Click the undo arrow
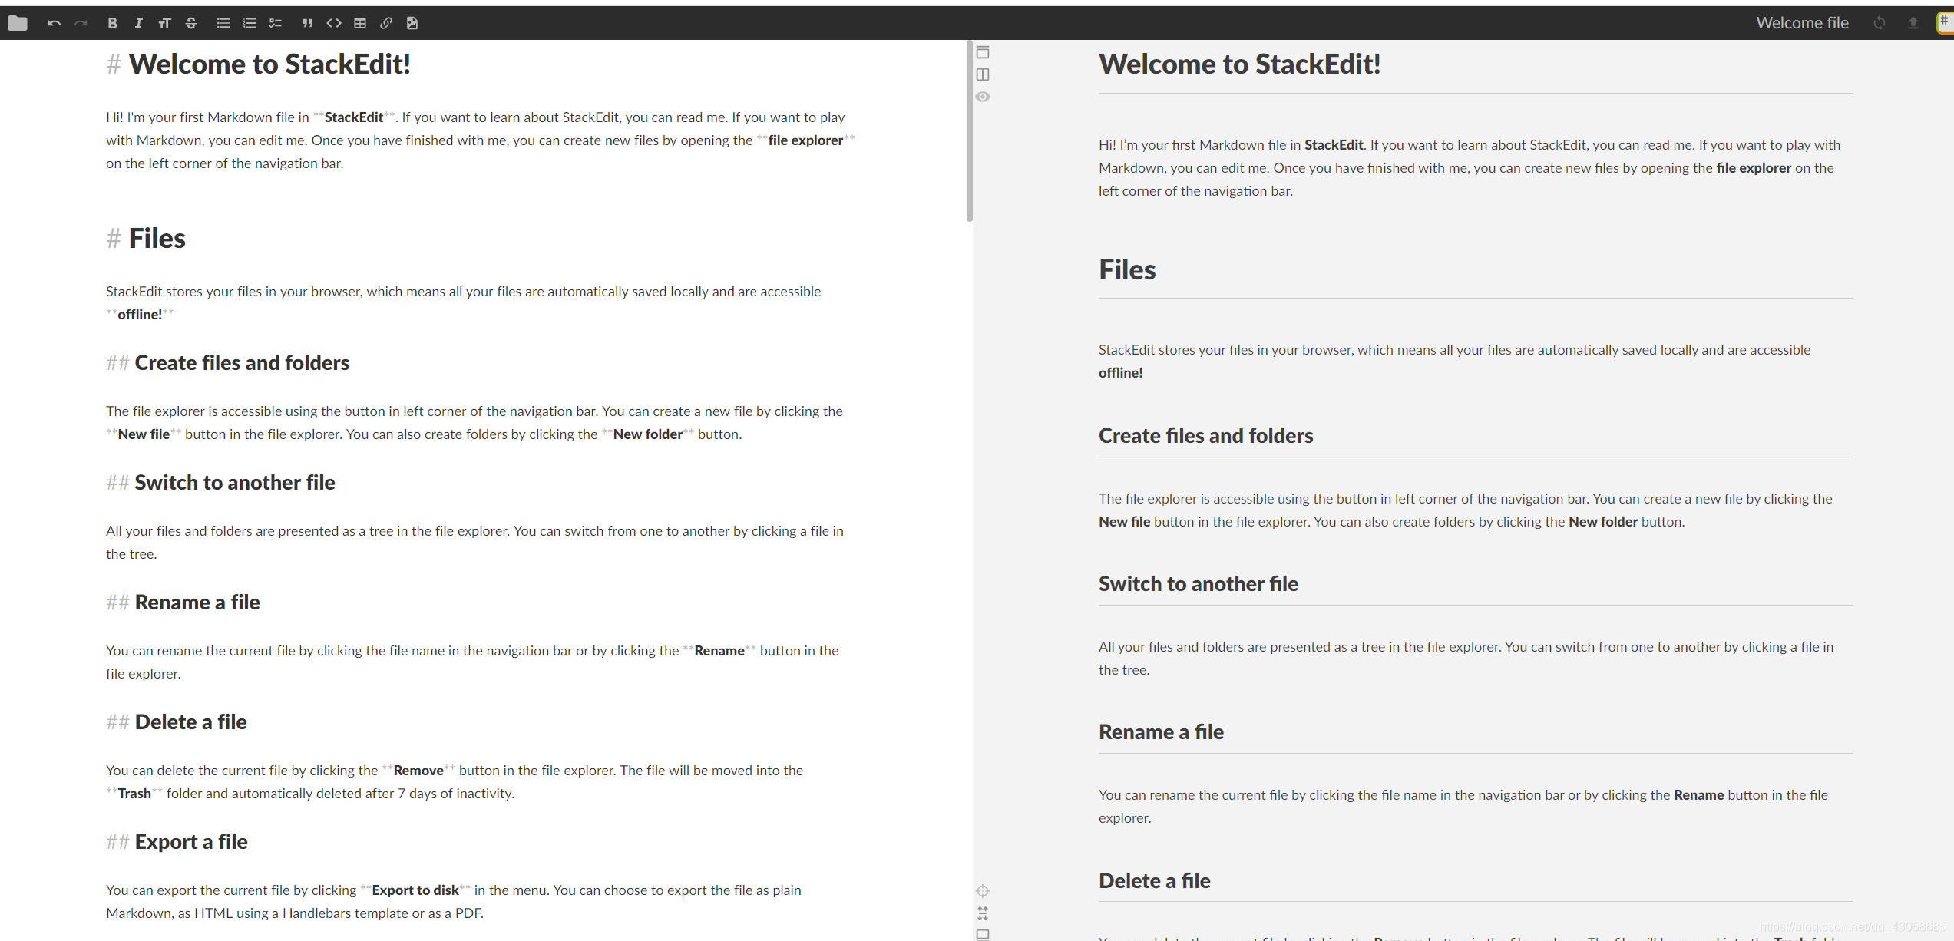Viewport: 1954px width, 941px height. tap(54, 23)
